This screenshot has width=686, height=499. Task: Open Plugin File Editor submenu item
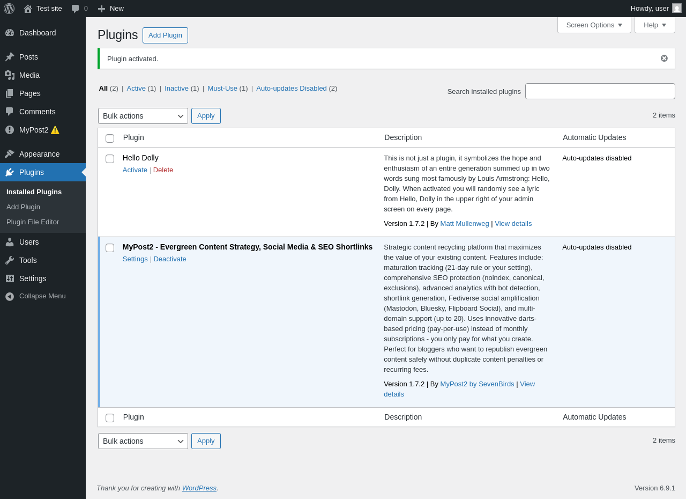click(33, 222)
